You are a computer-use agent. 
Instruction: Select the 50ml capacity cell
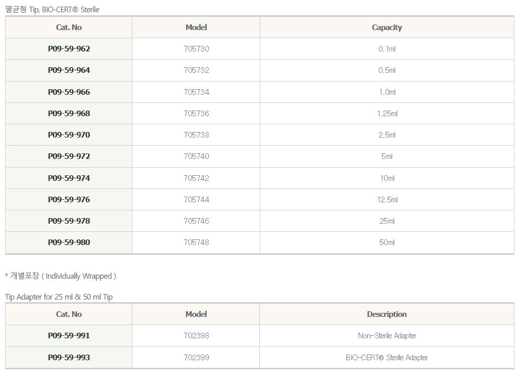[387, 243]
